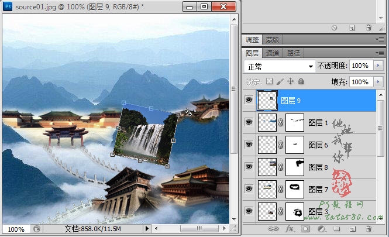
Task: Click the 不透明度 100% value field
Action: pos(362,66)
